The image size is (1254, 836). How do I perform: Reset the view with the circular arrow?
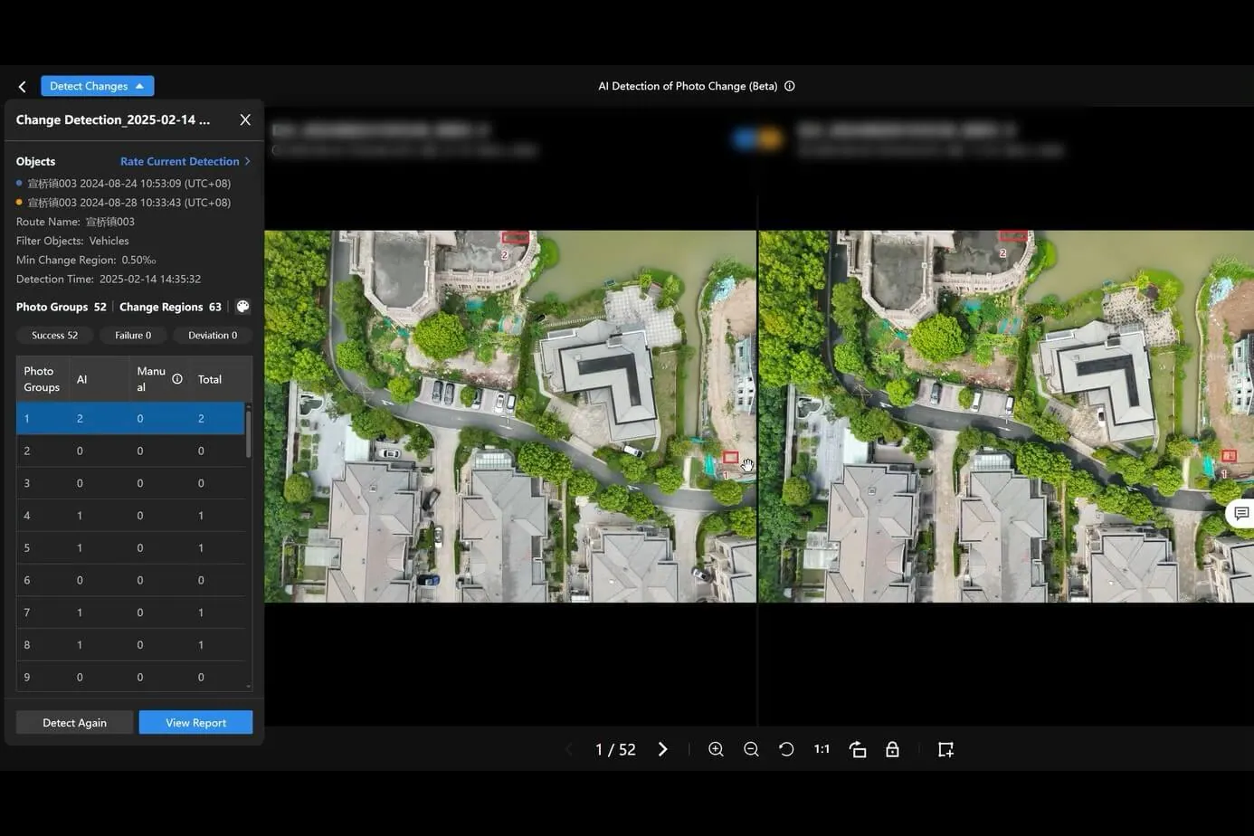(x=786, y=749)
